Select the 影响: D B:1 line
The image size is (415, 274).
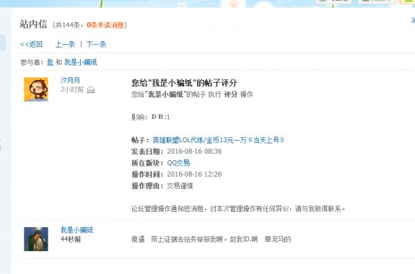(x=150, y=117)
